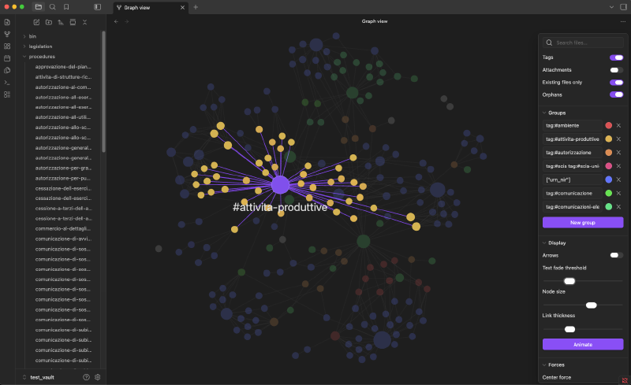Screen dimensions: 631x385
Task: Open autorizzazione-per-gra... note
Action: point(63,168)
